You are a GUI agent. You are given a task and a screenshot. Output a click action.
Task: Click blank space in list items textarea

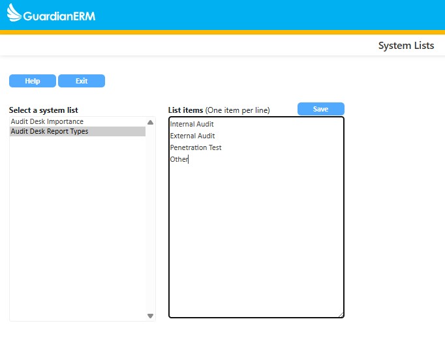(x=256, y=241)
